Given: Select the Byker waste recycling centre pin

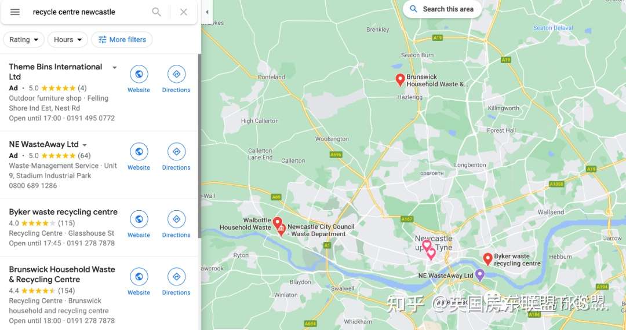Looking at the screenshot, I should click(487, 259).
